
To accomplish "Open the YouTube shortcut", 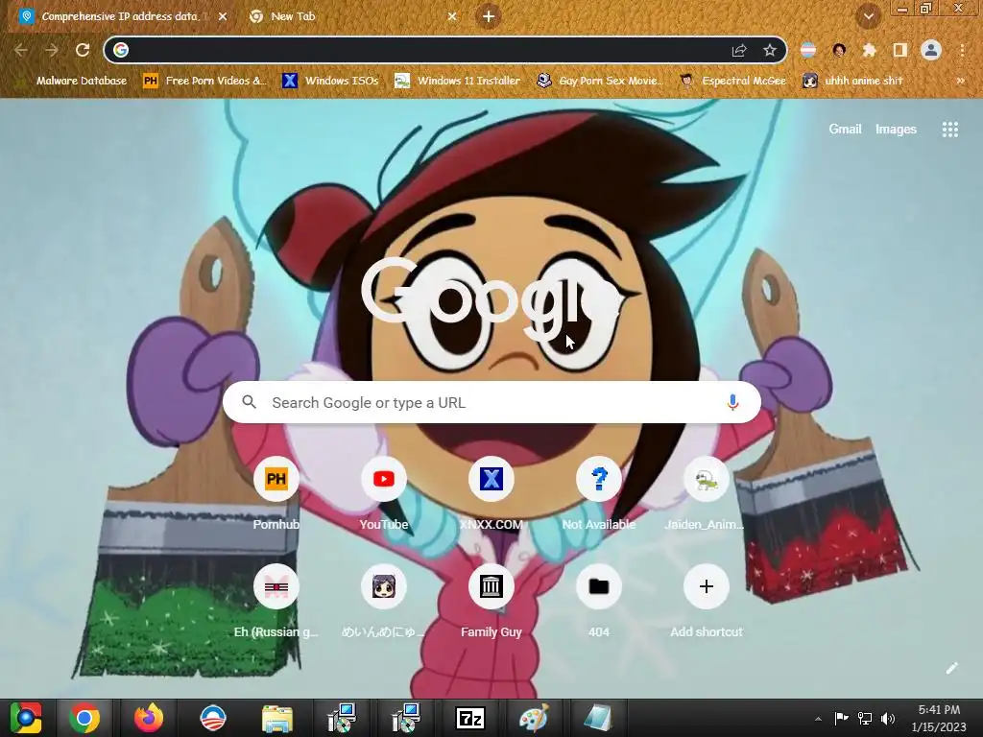I will click(x=384, y=495).
